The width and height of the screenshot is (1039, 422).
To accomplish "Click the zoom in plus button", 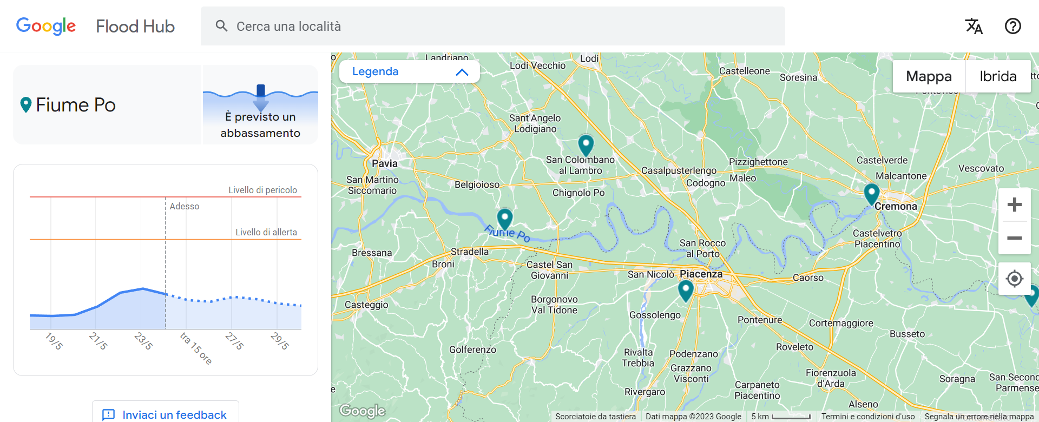I will pos(1014,205).
